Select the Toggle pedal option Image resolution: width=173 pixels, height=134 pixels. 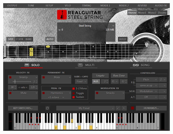click(x=73, y=93)
